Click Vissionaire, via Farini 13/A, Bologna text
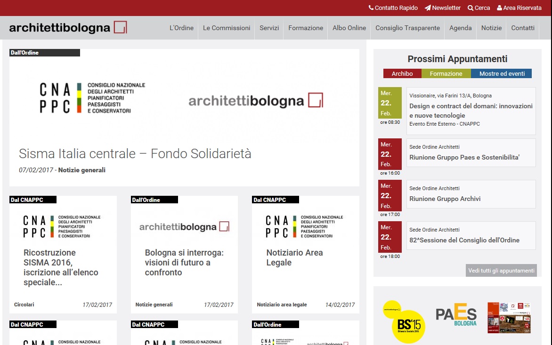This screenshot has width=552, height=345. click(450, 96)
